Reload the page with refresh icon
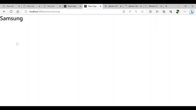Viewport: 196px width, 110px height. [11, 12]
